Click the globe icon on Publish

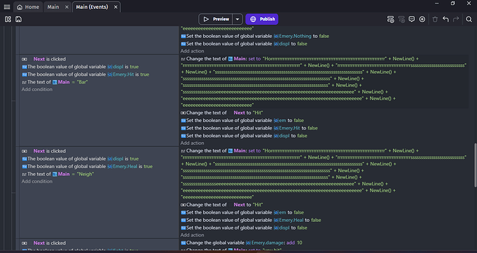253,19
